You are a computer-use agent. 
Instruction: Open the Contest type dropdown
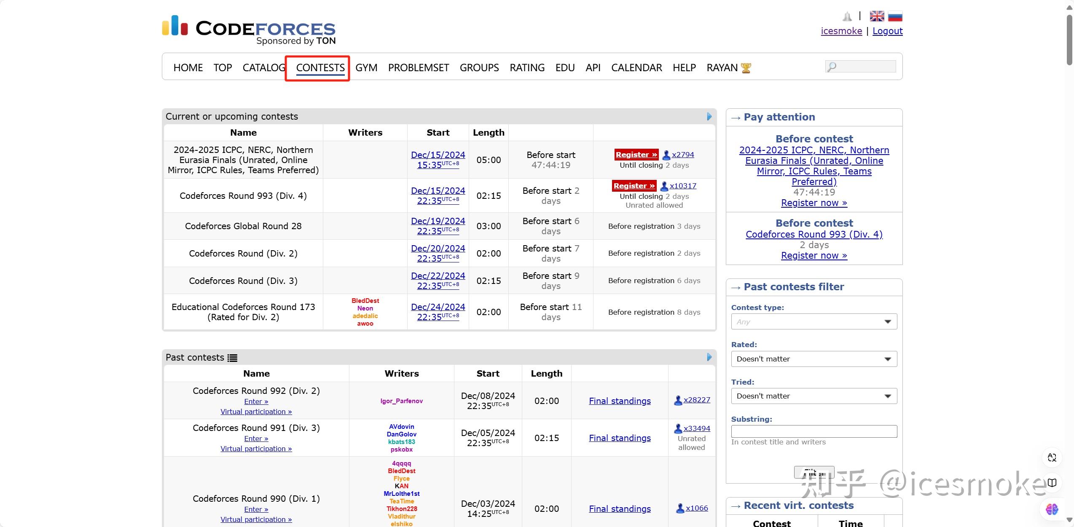814,322
